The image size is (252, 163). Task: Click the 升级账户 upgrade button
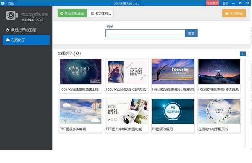212,3
